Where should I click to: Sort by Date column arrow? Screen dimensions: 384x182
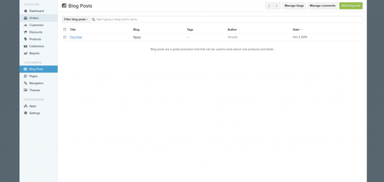click(301, 30)
